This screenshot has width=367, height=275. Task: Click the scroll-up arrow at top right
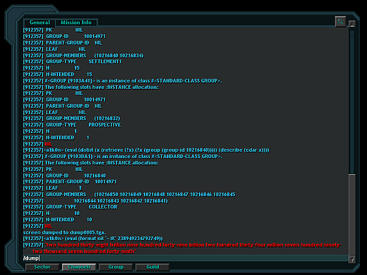[x=352, y=23]
